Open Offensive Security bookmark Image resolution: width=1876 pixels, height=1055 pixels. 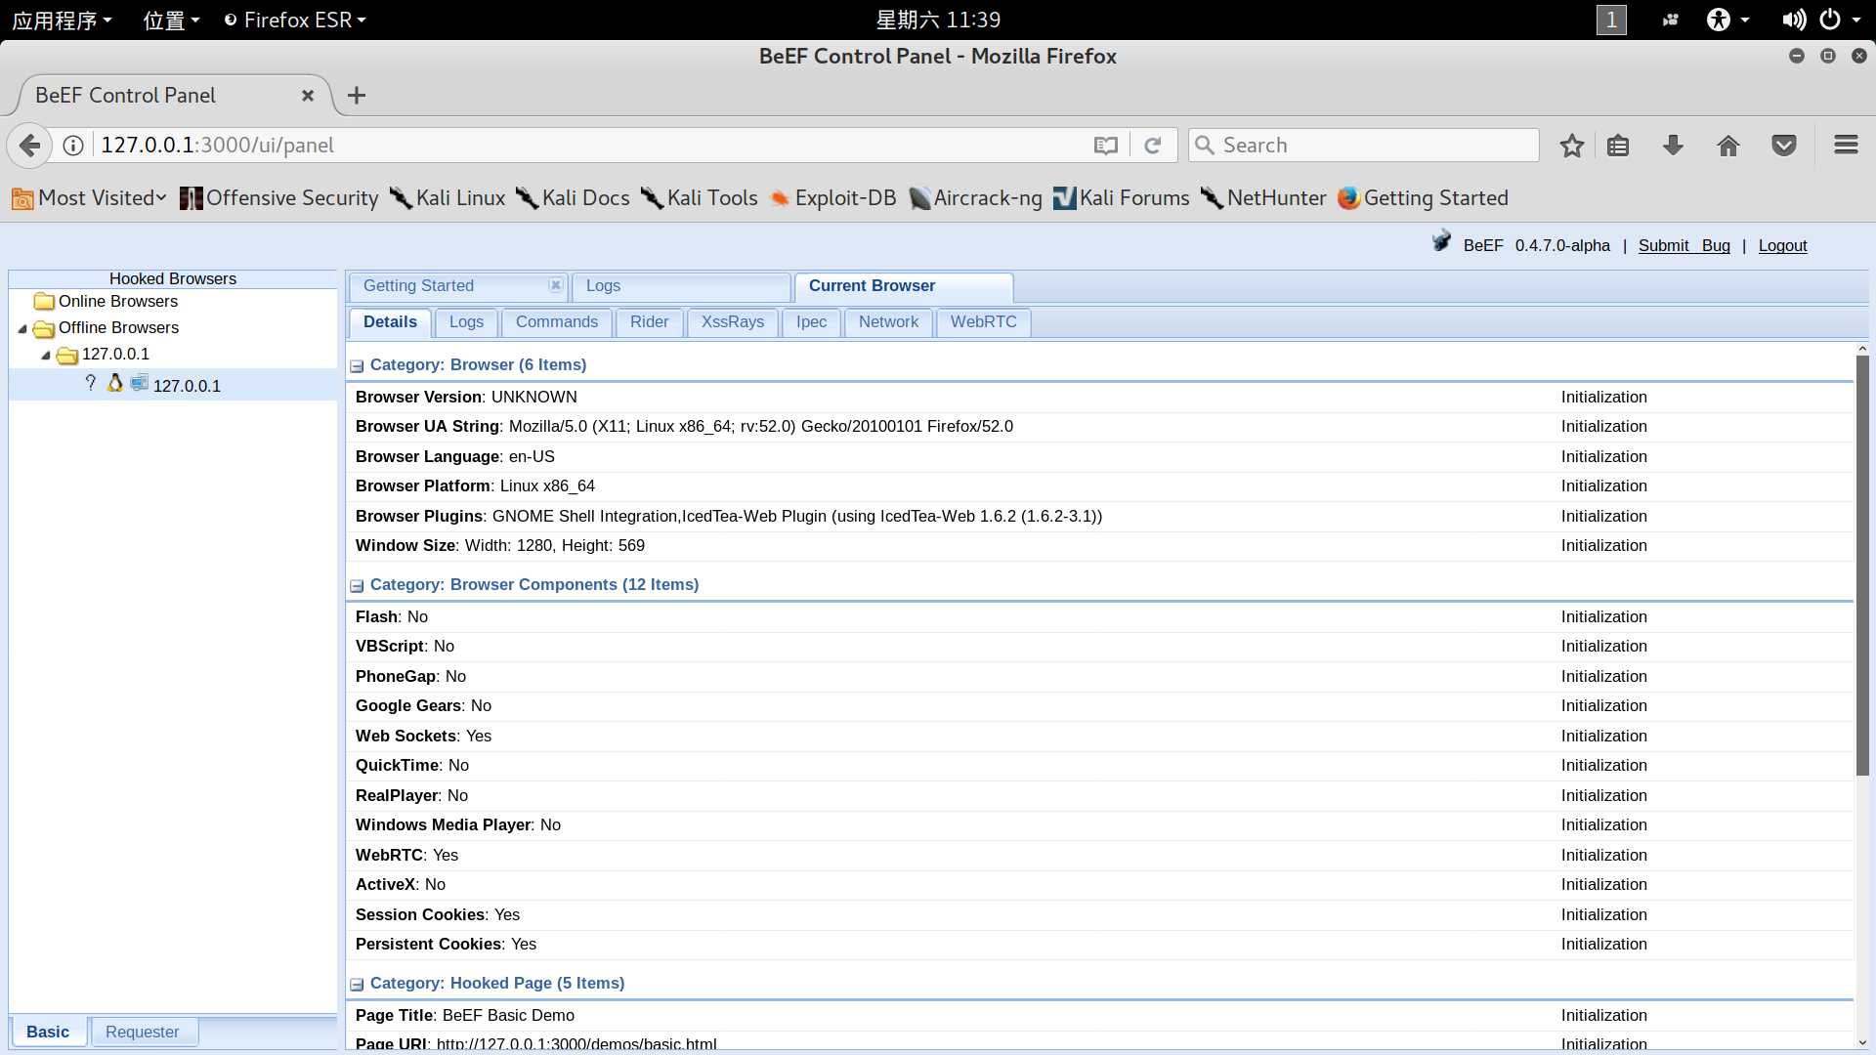coord(279,198)
